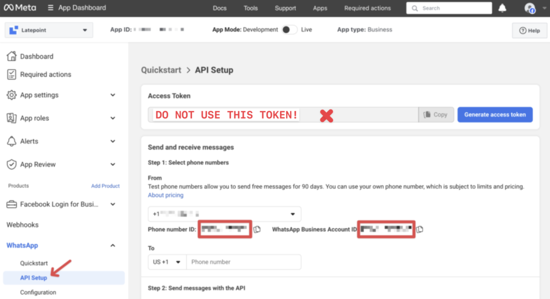Click the Quickstart breadcrumb link

161,70
